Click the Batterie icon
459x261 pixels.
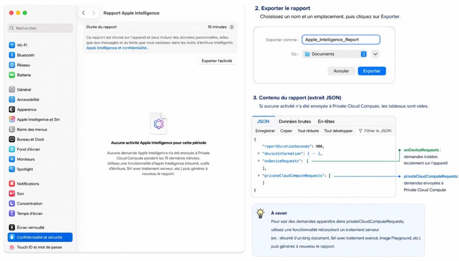[x=12, y=75]
